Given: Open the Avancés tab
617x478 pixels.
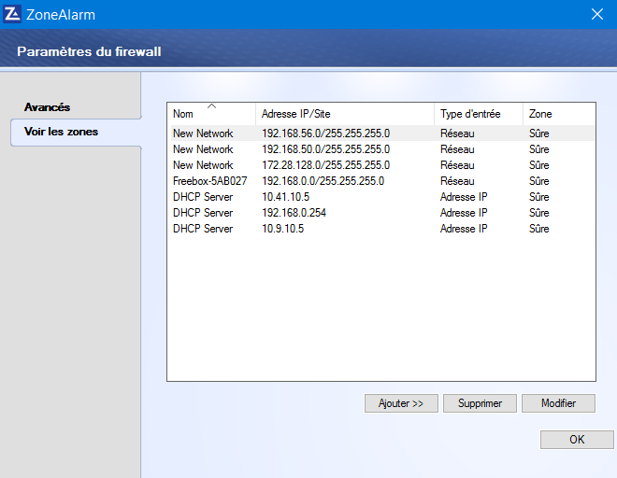Looking at the screenshot, I should pos(48,107).
